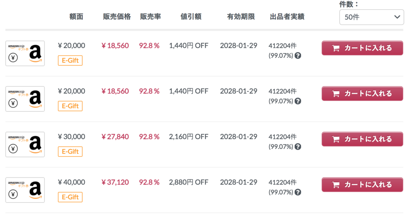The image size is (414, 215).
Task: Click the 有効期限 column header
Action: pos(241,17)
